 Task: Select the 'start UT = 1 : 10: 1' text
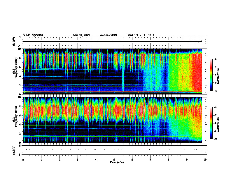pos(141,35)
